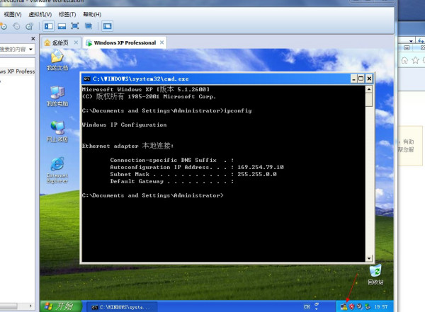The height and width of the screenshot is (312, 425).
Task: Open the 视图(V) menu
Action: click(13, 14)
